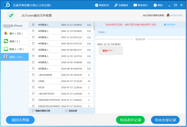Select 短信 (124) category
Screen dimensions: 187x127
click(15, 57)
